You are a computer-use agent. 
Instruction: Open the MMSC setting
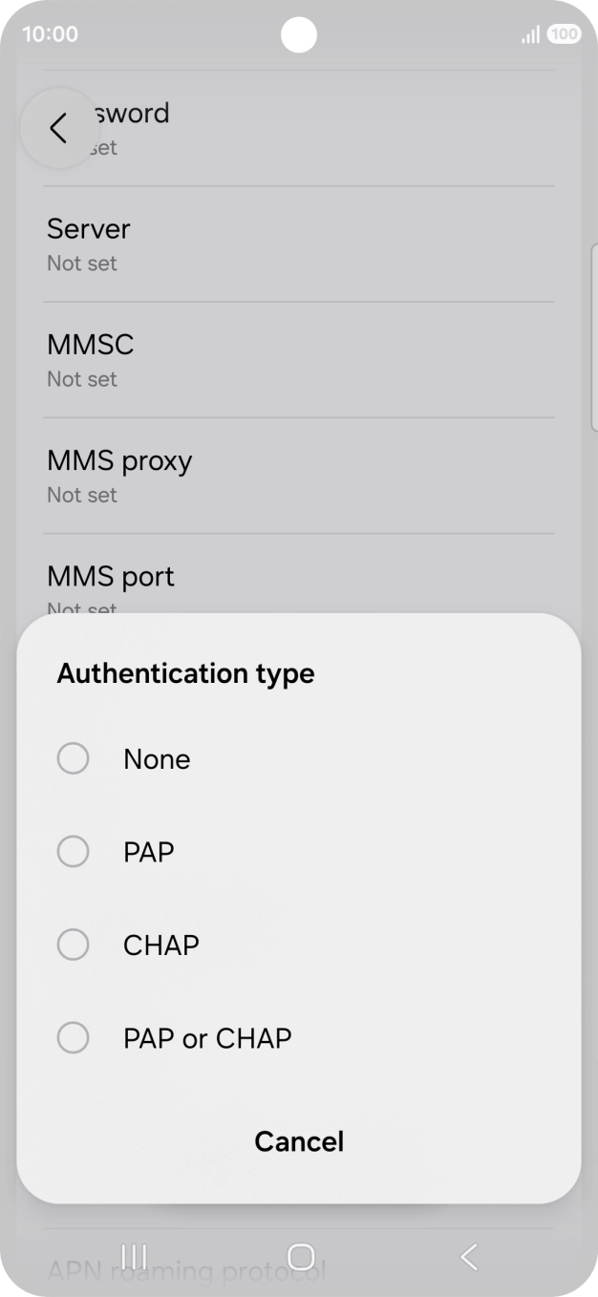point(299,360)
